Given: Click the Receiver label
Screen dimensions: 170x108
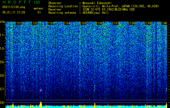Looking at the screenshot, I should [55, 9].
